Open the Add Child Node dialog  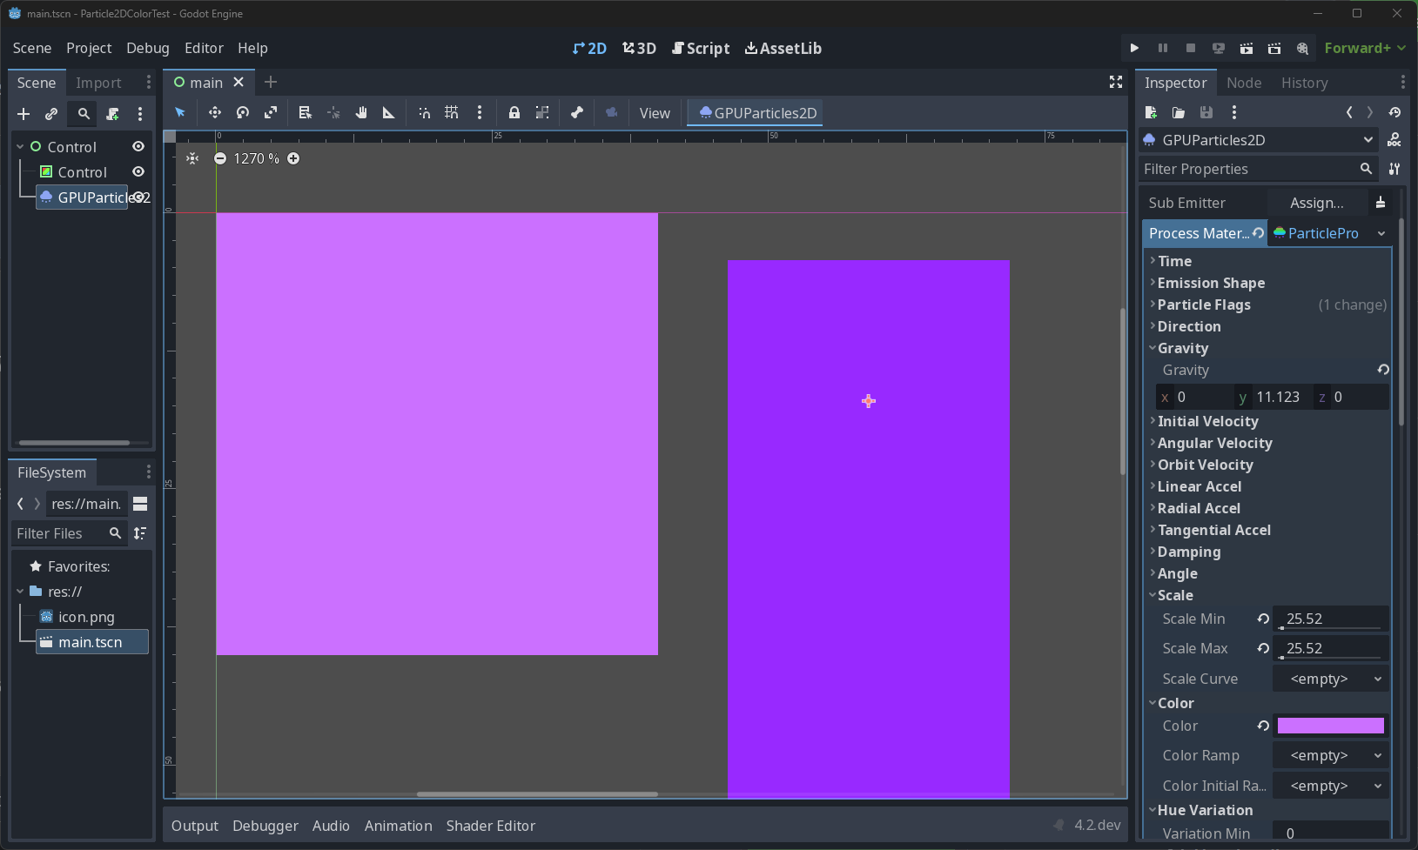(x=23, y=114)
